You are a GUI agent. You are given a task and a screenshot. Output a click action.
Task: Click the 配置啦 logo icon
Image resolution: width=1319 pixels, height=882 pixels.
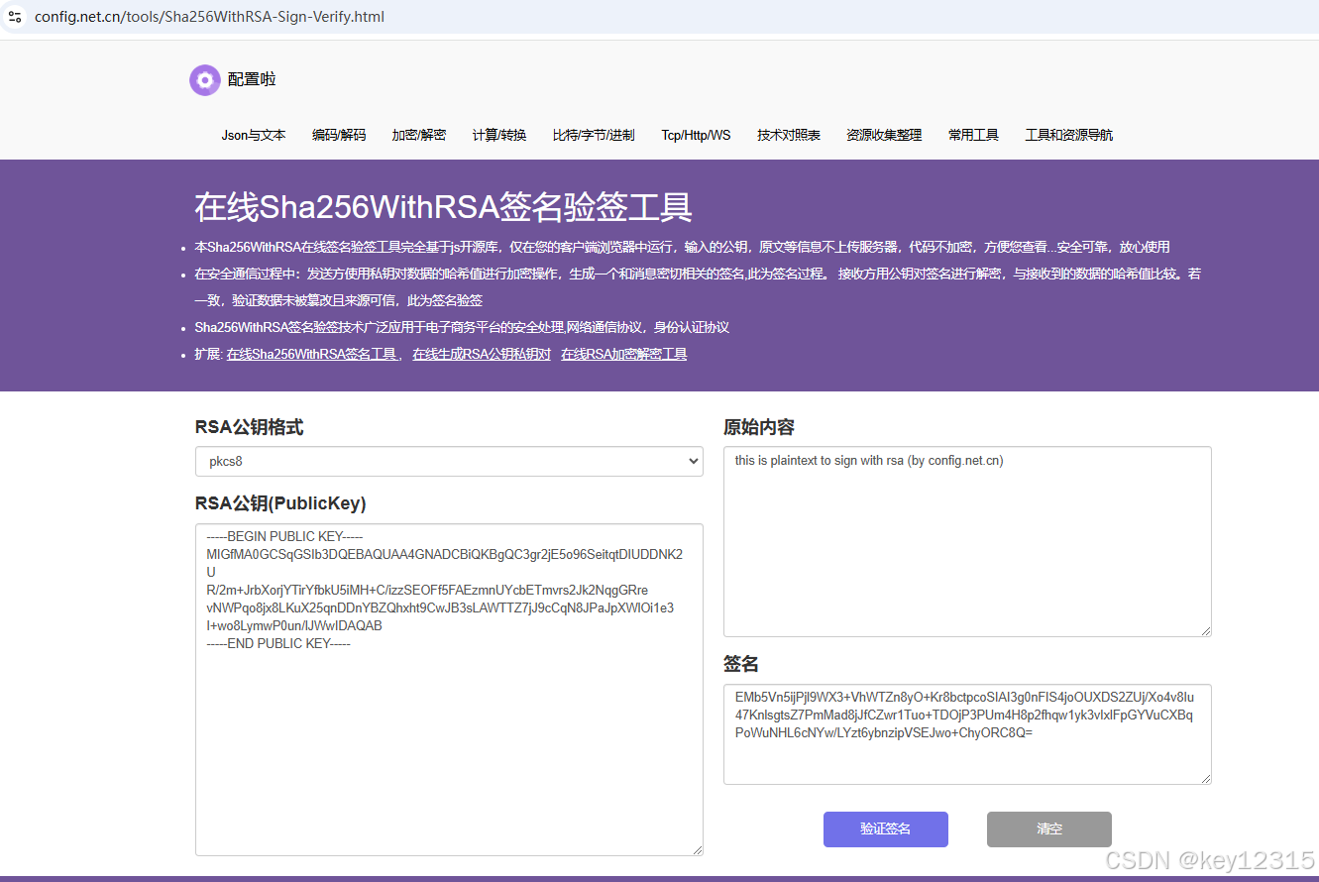[204, 79]
